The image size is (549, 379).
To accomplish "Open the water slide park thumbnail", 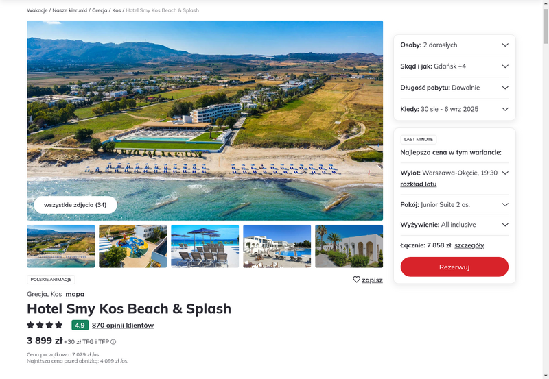I will click(133, 246).
